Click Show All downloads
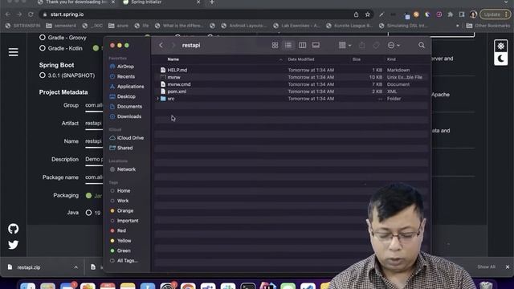 click(486, 267)
